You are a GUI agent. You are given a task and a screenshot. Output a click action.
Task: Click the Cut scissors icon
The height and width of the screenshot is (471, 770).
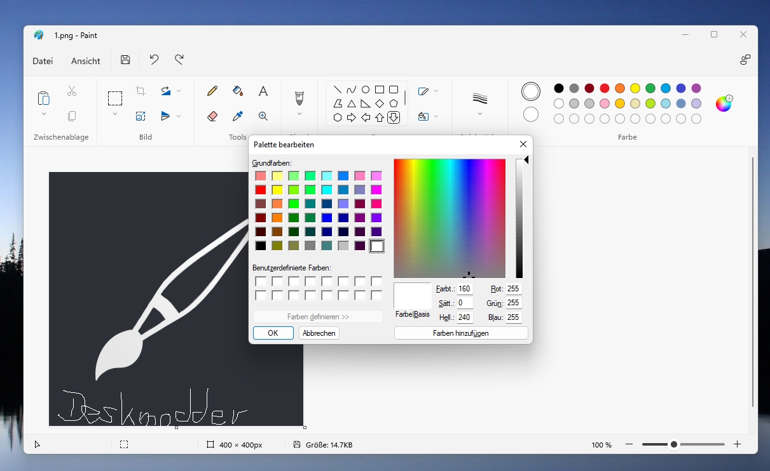72,91
